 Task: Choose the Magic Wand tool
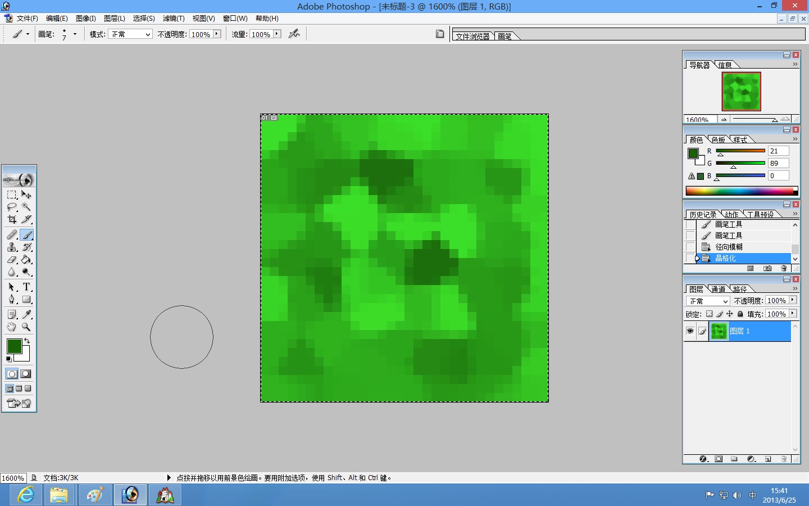[x=26, y=207]
